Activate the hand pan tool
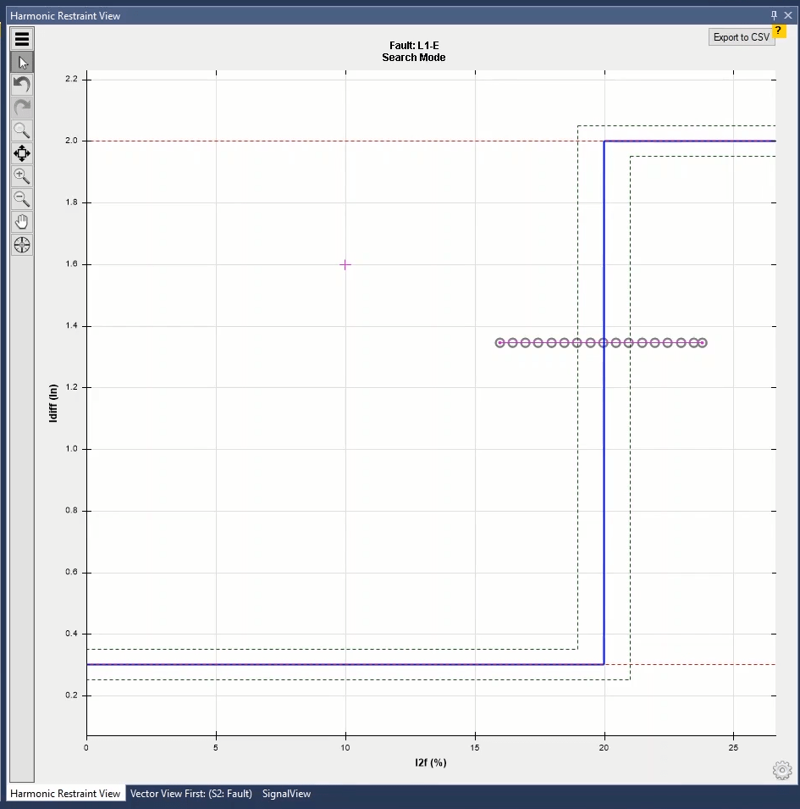 (22, 222)
